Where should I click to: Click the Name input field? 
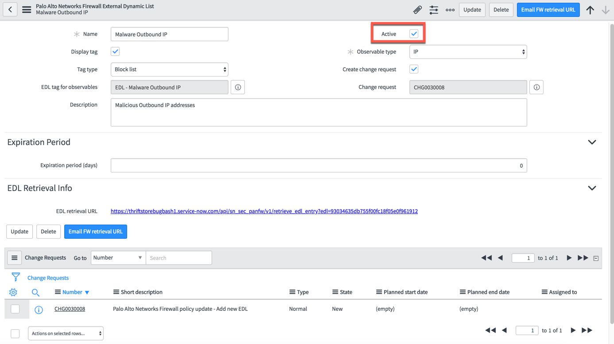click(x=170, y=34)
